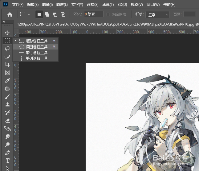
Task: Select the Move tool
Action: [7, 33]
